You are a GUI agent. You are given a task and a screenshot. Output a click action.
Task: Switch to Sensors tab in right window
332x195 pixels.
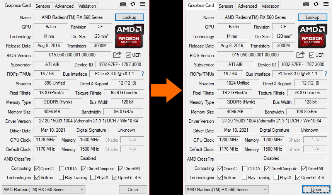point(226,6)
